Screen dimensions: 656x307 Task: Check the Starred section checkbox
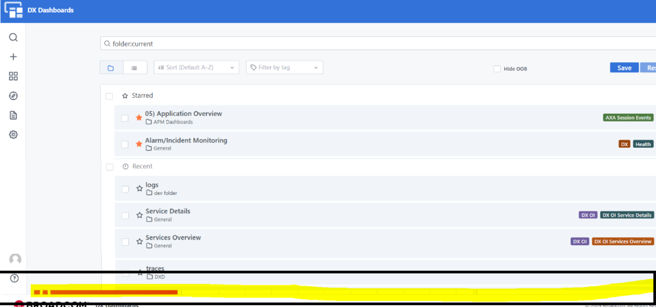coord(109,96)
